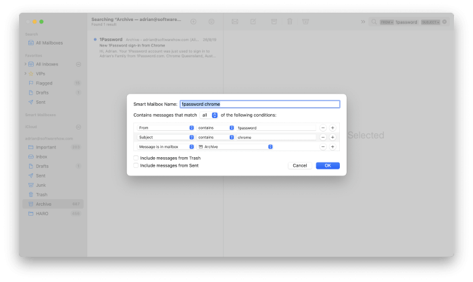Click the 1password value field

click(x=276, y=128)
